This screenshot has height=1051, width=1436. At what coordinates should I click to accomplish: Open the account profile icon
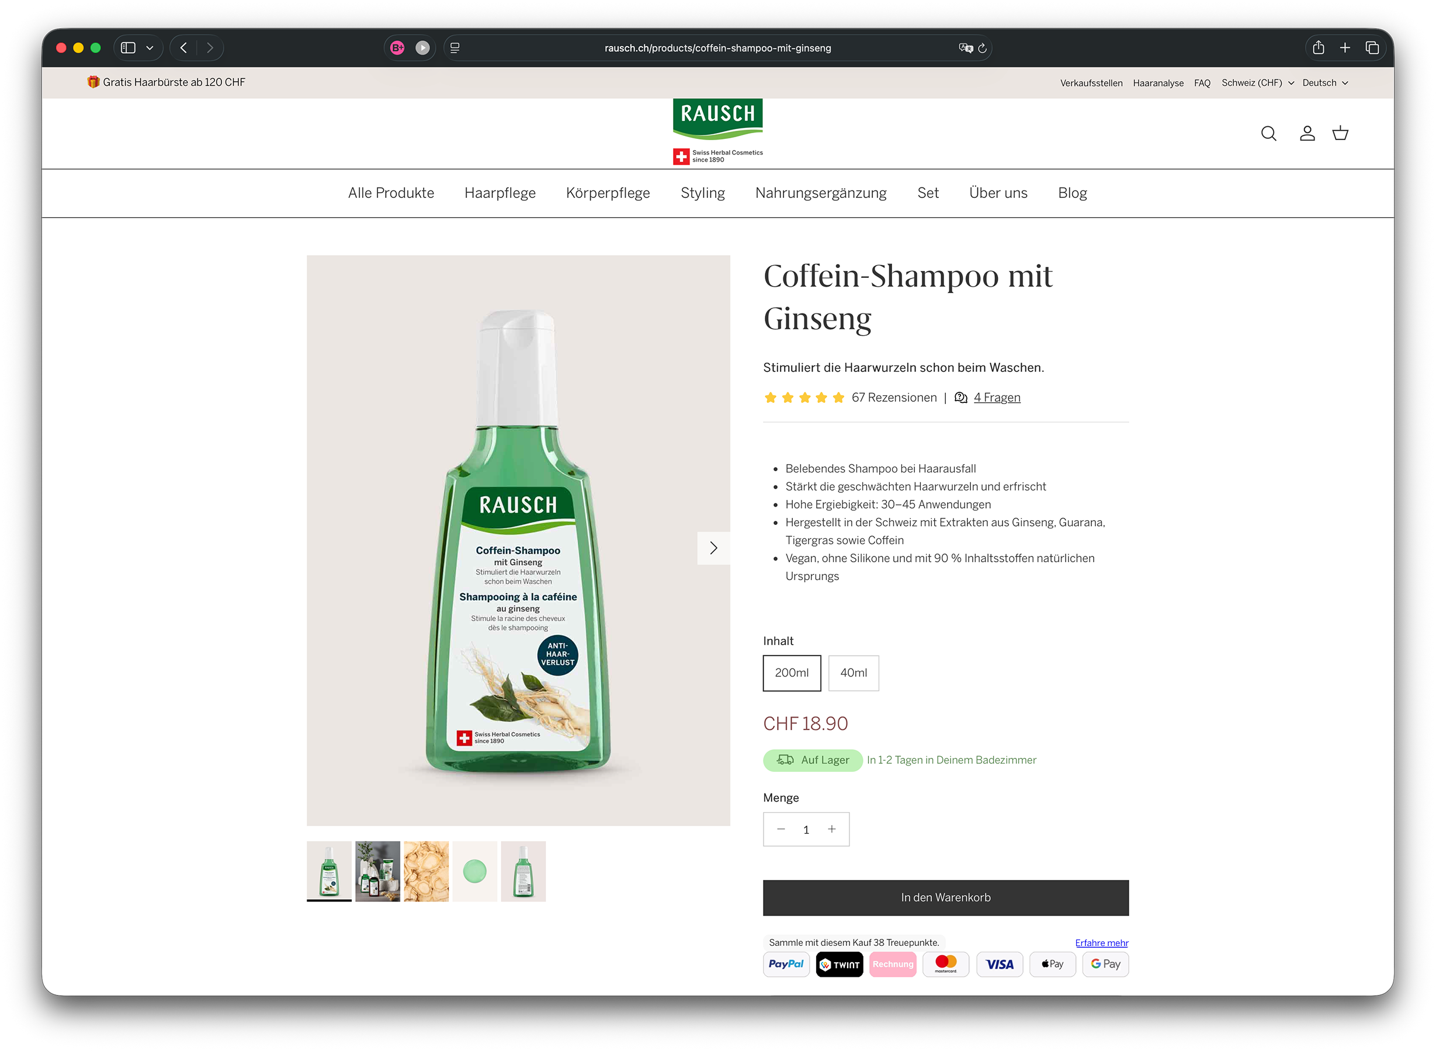click(x=1307, y=133)
